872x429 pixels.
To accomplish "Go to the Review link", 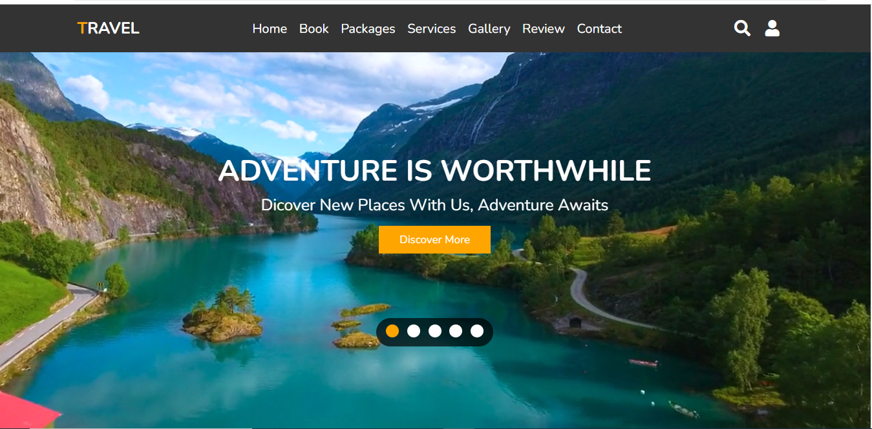I will click(544, 29).
